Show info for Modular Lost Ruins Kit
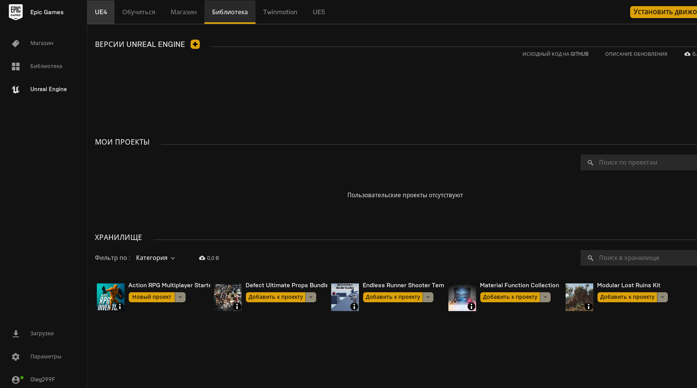The width and height of the screenshot is (697, 388). (x=589, y=306)
